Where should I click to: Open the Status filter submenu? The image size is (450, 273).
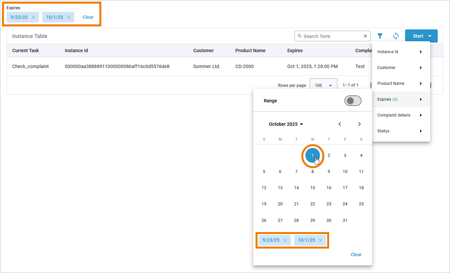pos(400,131)
